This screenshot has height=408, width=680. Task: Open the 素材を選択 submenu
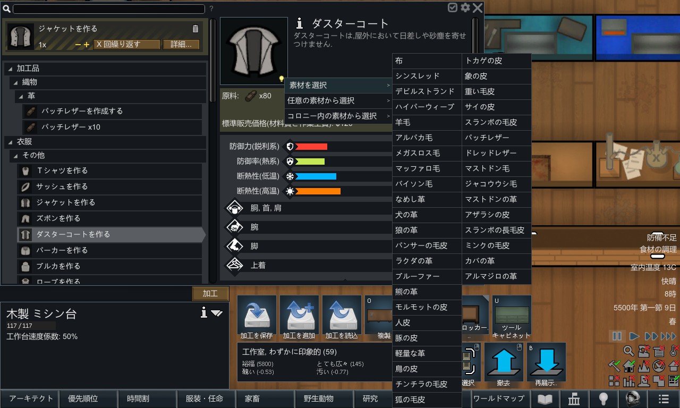[x=338, y=85]
